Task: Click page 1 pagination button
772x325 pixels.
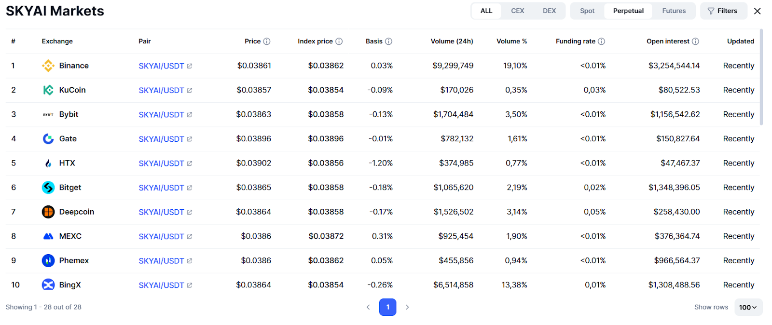Action: coord(387,307)
